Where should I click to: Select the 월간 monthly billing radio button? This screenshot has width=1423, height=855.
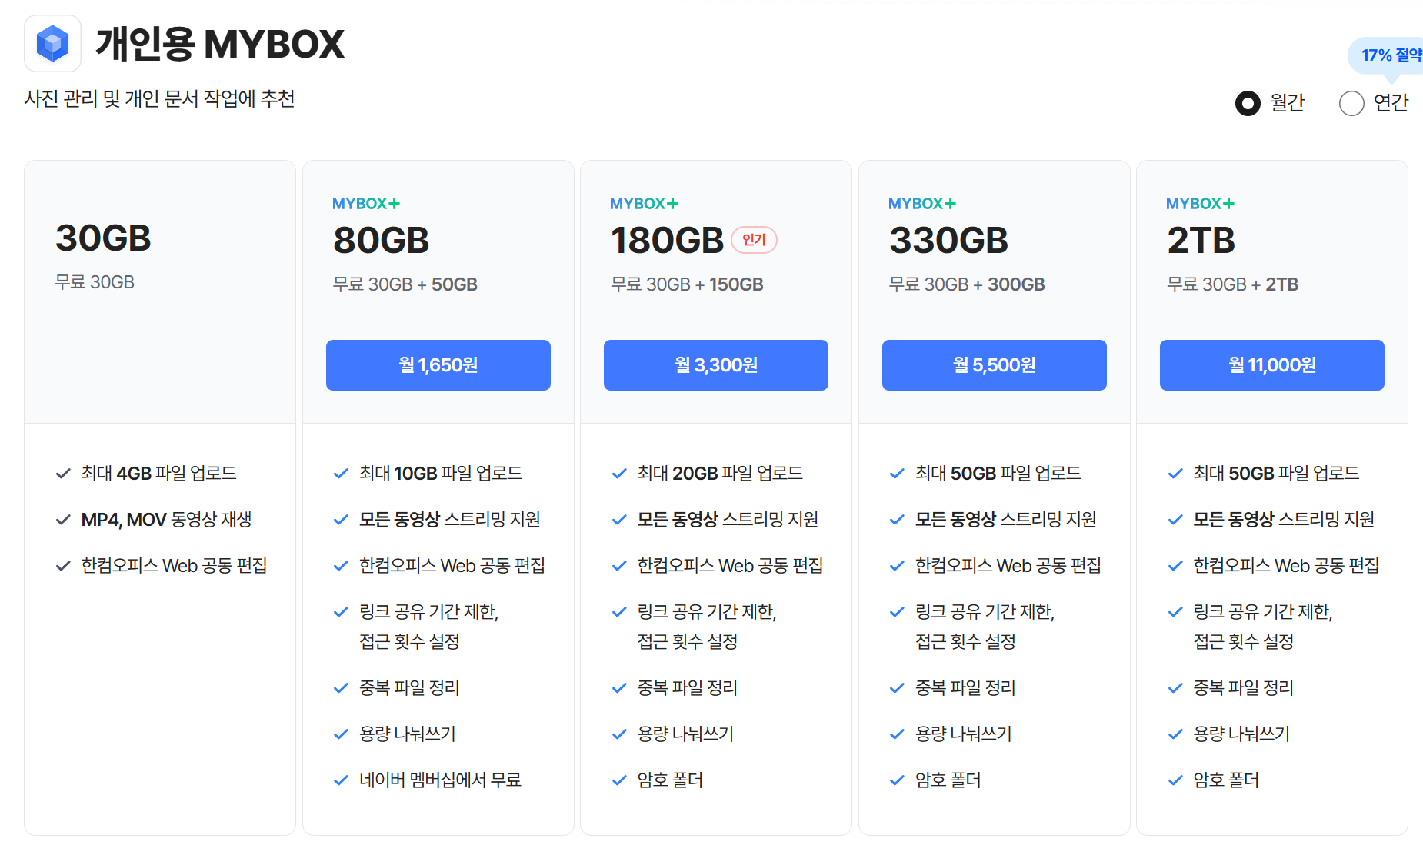click(1248, 103)
